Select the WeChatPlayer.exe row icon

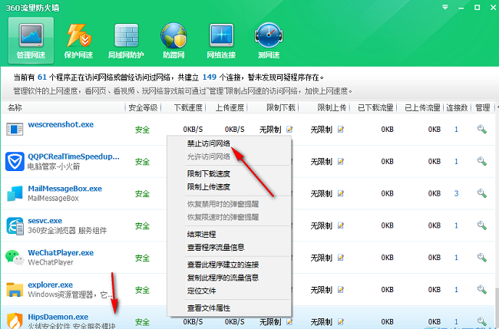click(x=14, y=257)
